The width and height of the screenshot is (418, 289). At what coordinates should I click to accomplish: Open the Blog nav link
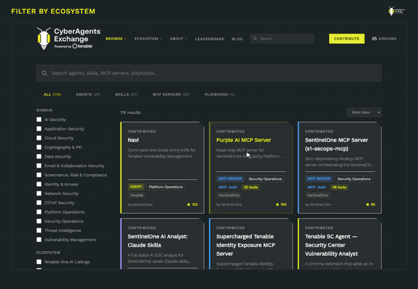(237, 39)
